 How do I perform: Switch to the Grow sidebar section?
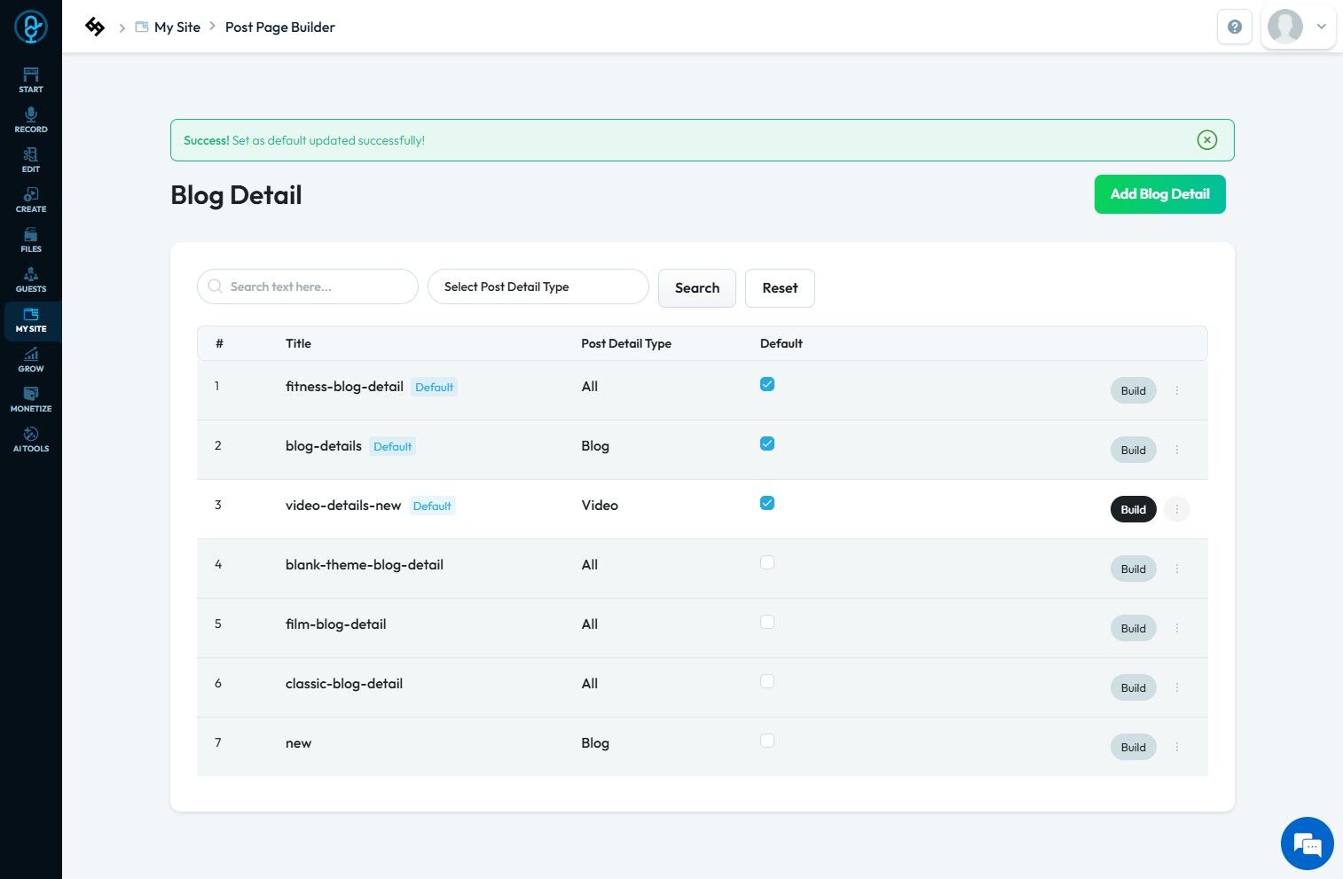[31, 359]
